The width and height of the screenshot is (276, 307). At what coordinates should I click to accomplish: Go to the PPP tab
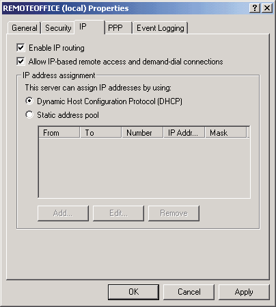pyautogui.click(x=118, y=28)
